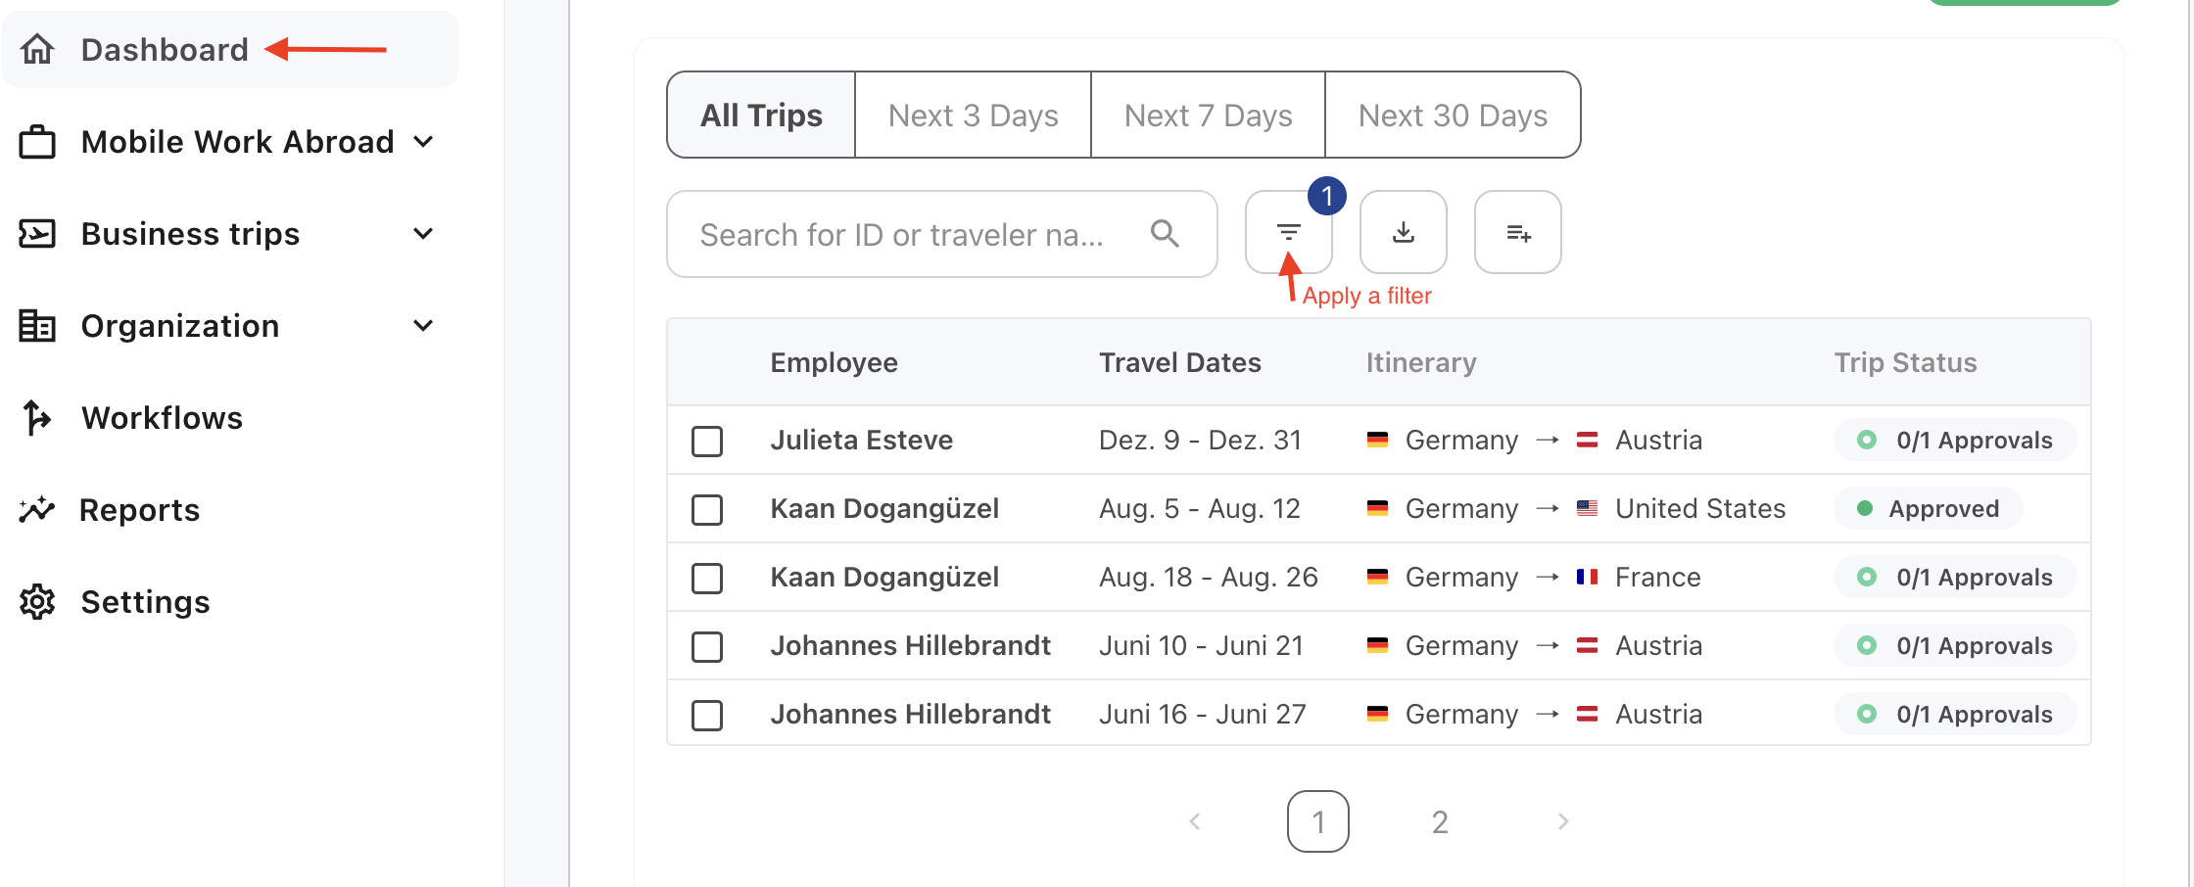Click the Reports chart icon
This screenshot has width=2194, height=887.
[37, 510]
